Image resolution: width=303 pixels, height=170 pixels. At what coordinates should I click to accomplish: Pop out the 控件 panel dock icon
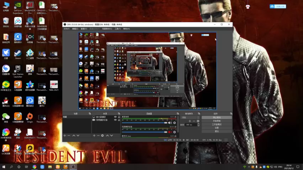point(231,114)
